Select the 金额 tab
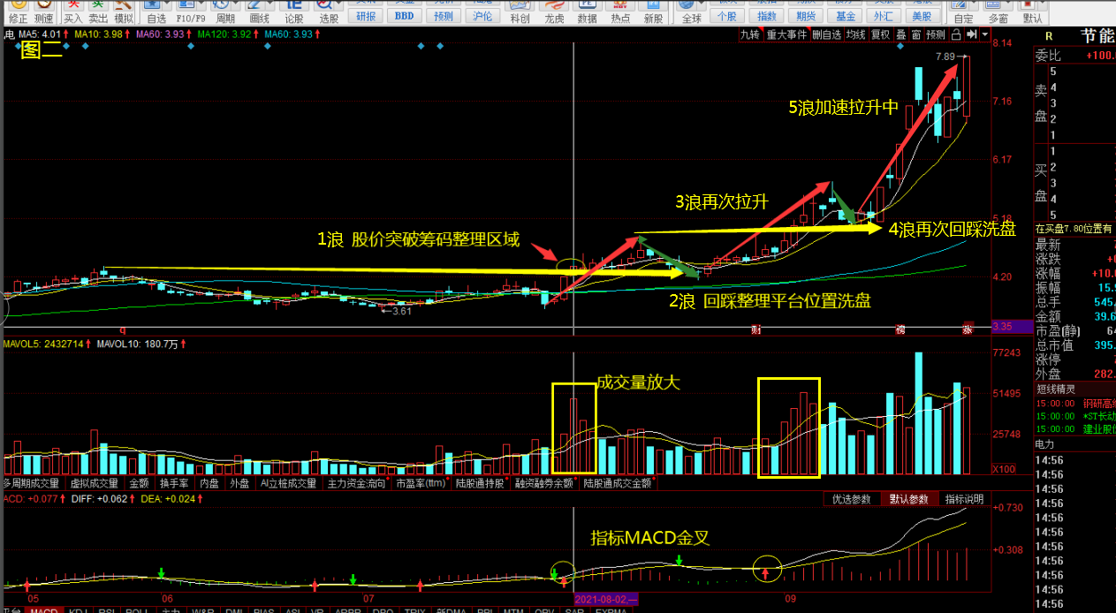This screenshot has width=1116, height=613. click(x=139, y=483)
